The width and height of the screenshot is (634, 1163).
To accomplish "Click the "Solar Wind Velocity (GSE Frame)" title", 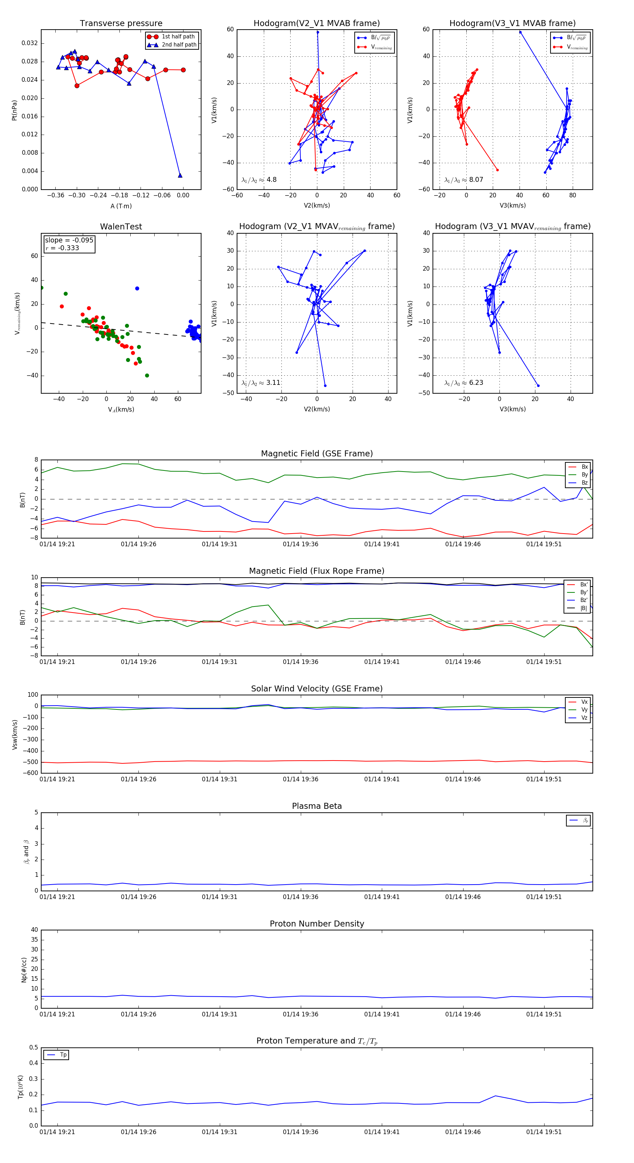I will pos(317,689).
